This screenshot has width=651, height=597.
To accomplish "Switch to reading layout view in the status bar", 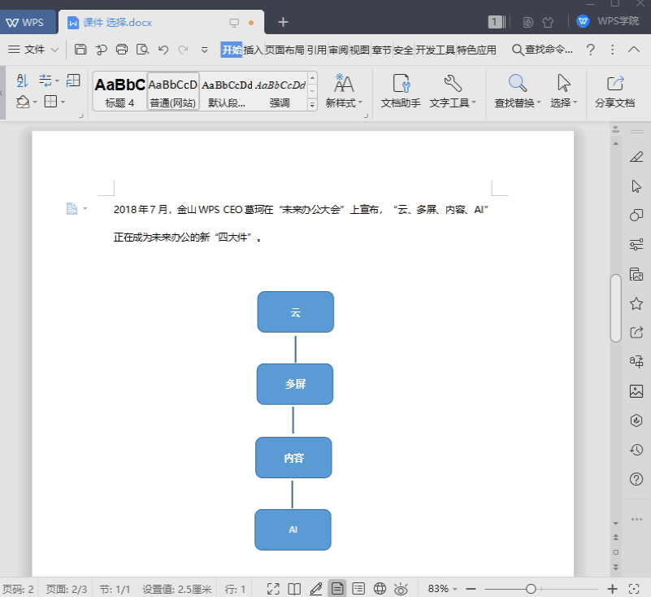I will coord(294,589).
